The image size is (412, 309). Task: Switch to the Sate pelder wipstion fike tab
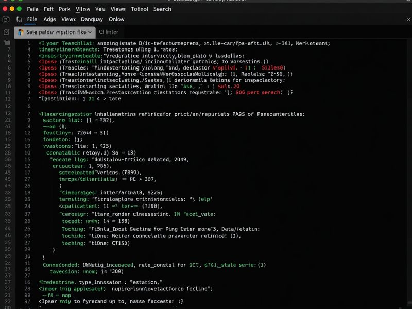click(x=55, y=32)
